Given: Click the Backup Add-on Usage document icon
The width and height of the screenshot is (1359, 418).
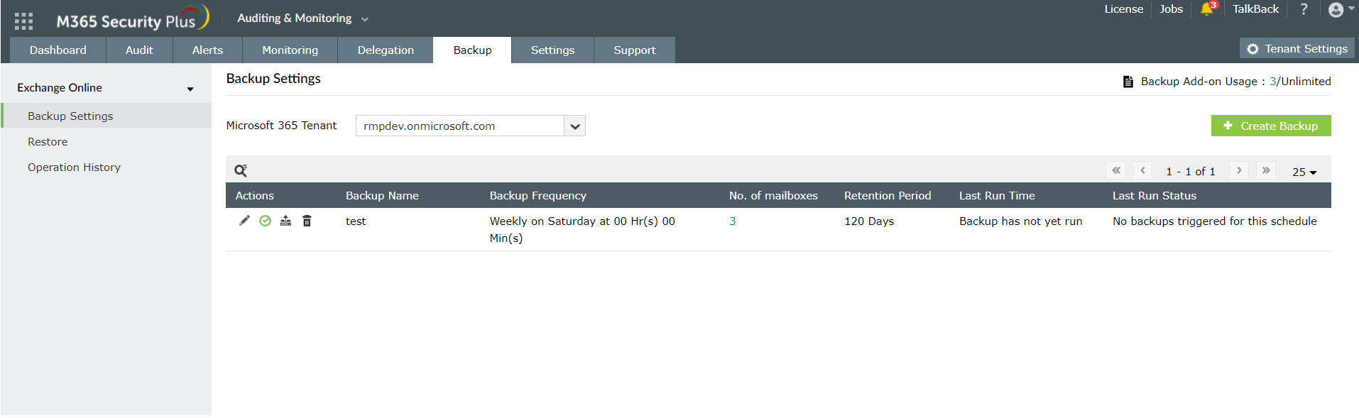Looking at the screenshot, I should (1128, 82).
